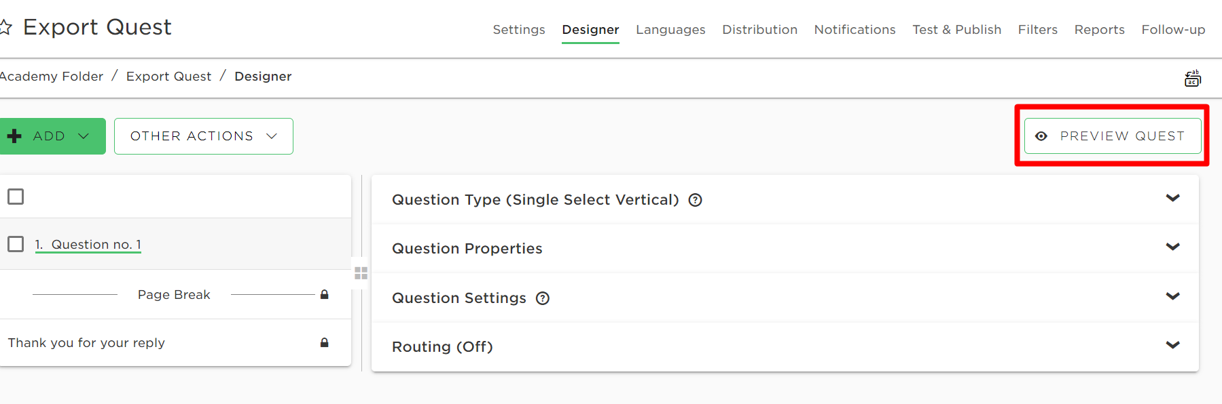Screen dimensions: 1222x404
Task: Toggle the select-all checkbox above questions
Action: [x=16, y=197]
